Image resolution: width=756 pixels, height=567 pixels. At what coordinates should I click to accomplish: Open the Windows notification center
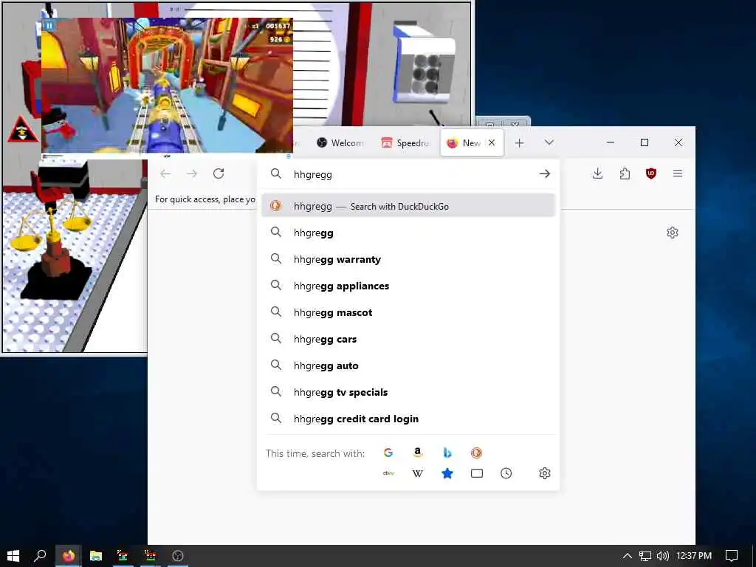732,556
